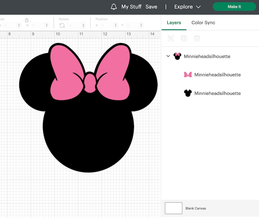
Task: Click the rotate stepper arrows
Action: point(84,25)
